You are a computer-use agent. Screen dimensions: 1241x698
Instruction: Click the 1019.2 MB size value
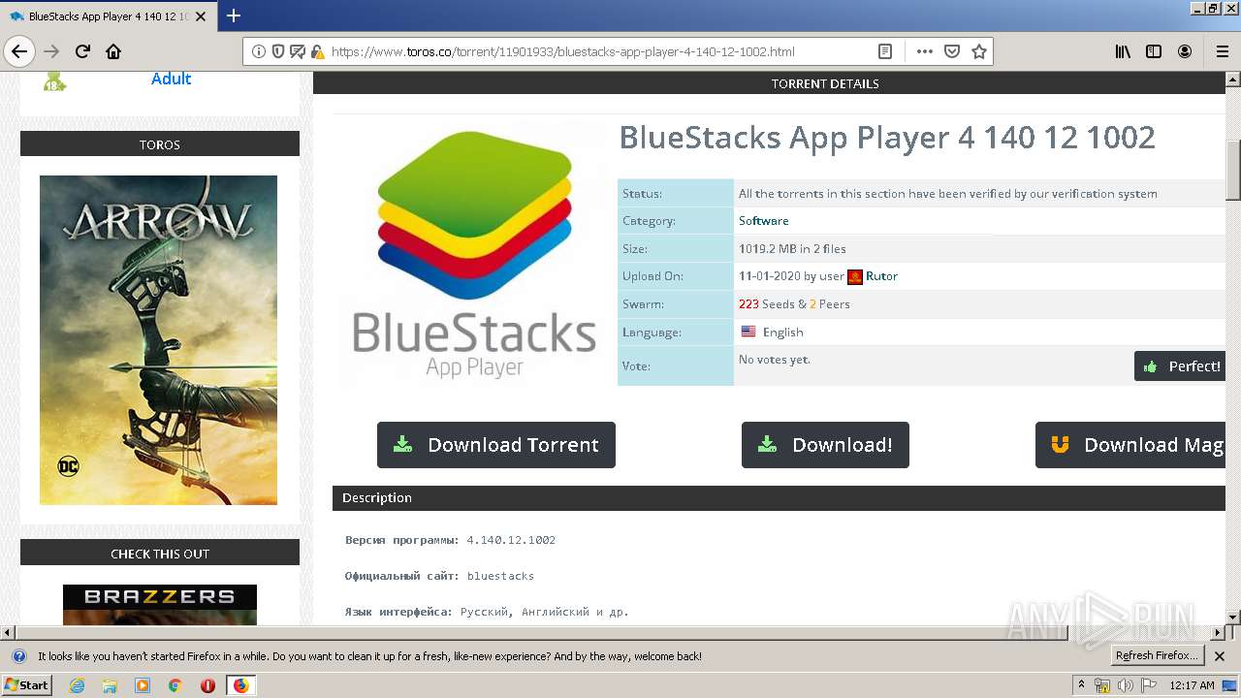point(792,249)
